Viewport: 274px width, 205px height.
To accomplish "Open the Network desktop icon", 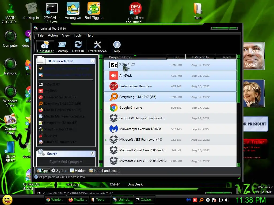I will coord(10,66).
